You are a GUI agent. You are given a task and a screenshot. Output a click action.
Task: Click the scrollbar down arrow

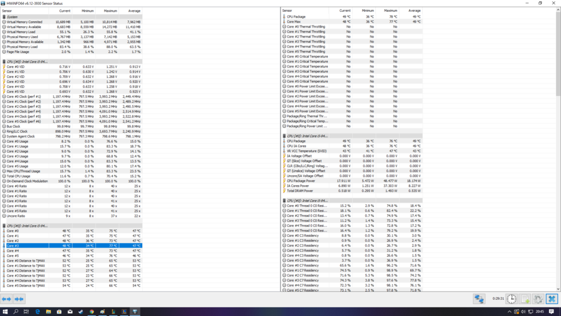[558, 289]
